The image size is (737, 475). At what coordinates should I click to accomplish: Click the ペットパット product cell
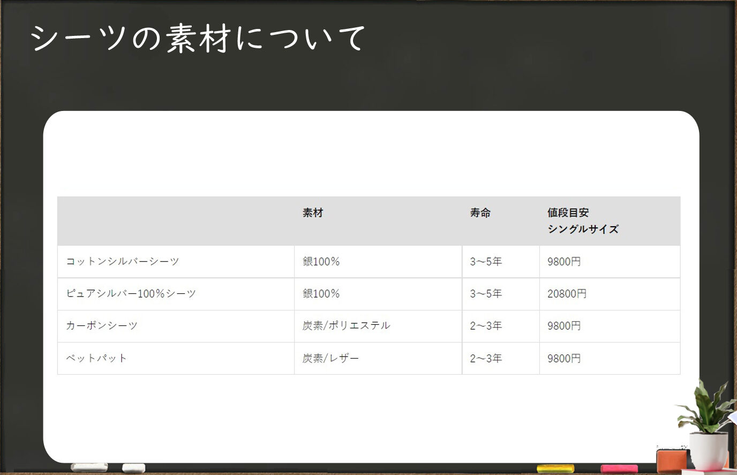(96, 358)
